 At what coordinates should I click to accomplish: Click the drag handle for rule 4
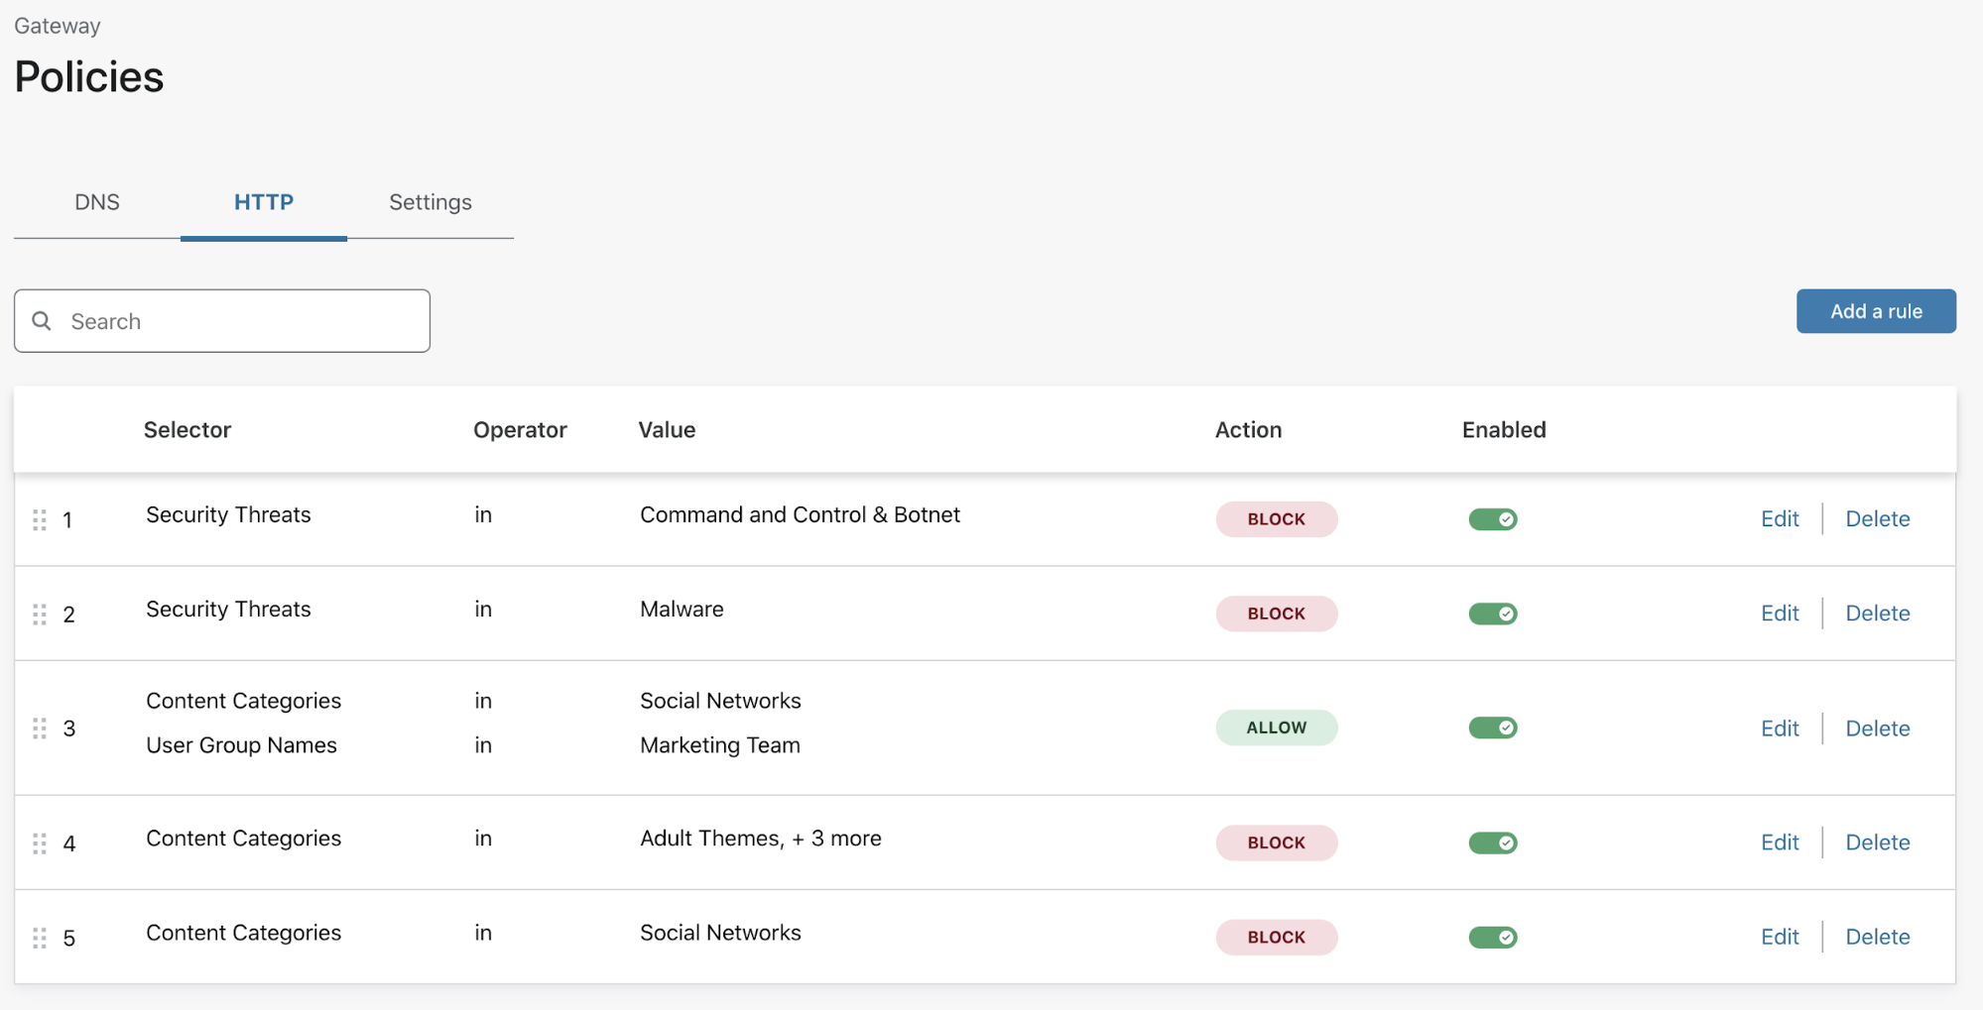tap(40, 843)
